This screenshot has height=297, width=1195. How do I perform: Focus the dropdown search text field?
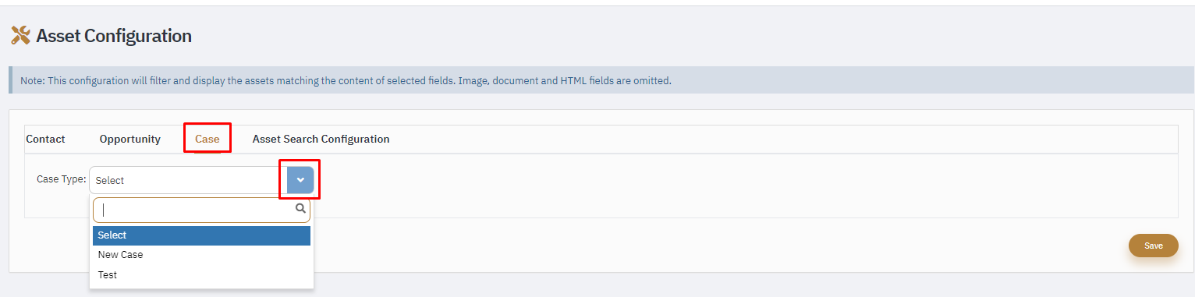click(195, 210)
